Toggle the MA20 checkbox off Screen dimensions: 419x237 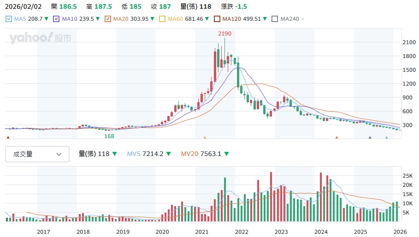pos(108,19)
